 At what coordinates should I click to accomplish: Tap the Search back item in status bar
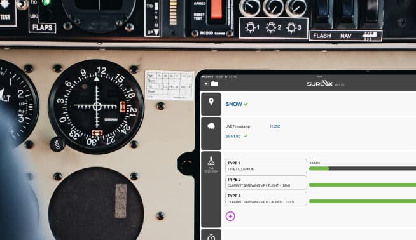tap(207, 77)
